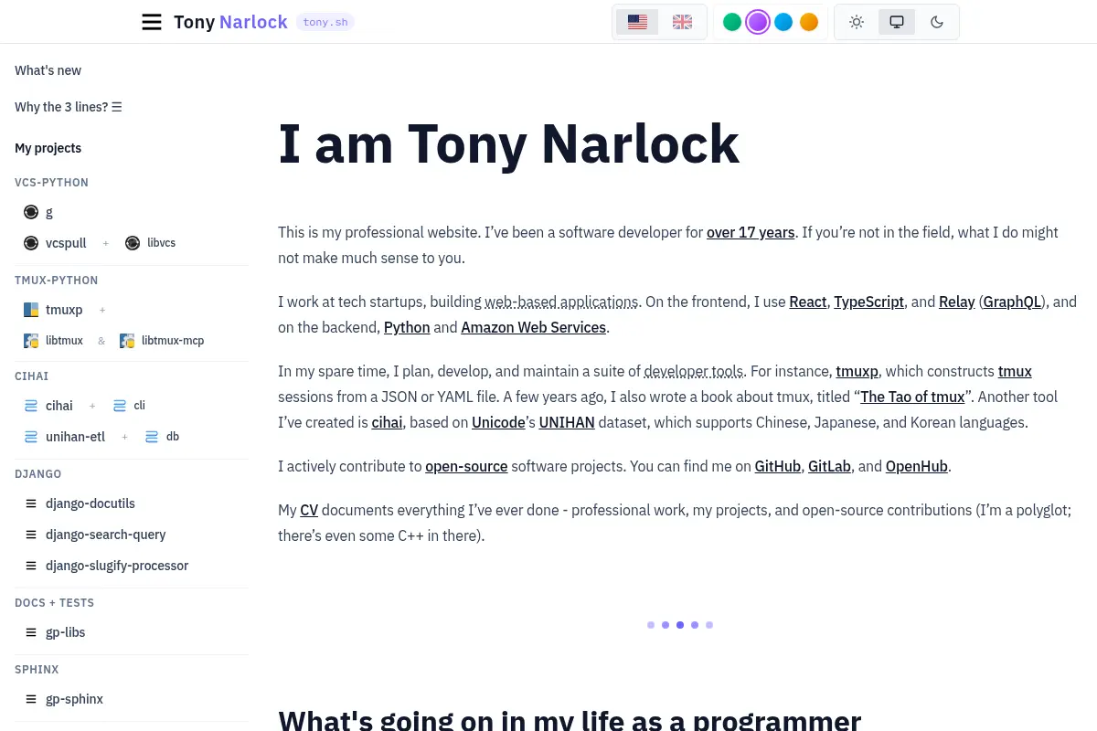1097x731 pixels.
Task: Open the Amazon Web Services link
Action: coord(534,327)
